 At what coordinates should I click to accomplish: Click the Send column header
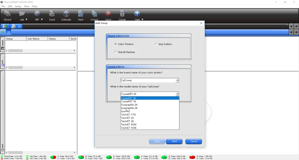73,39
